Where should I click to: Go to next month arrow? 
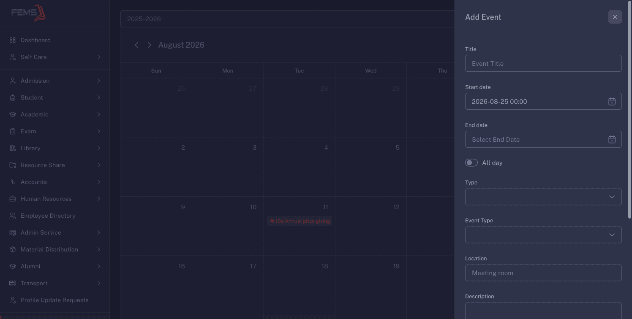149,45
